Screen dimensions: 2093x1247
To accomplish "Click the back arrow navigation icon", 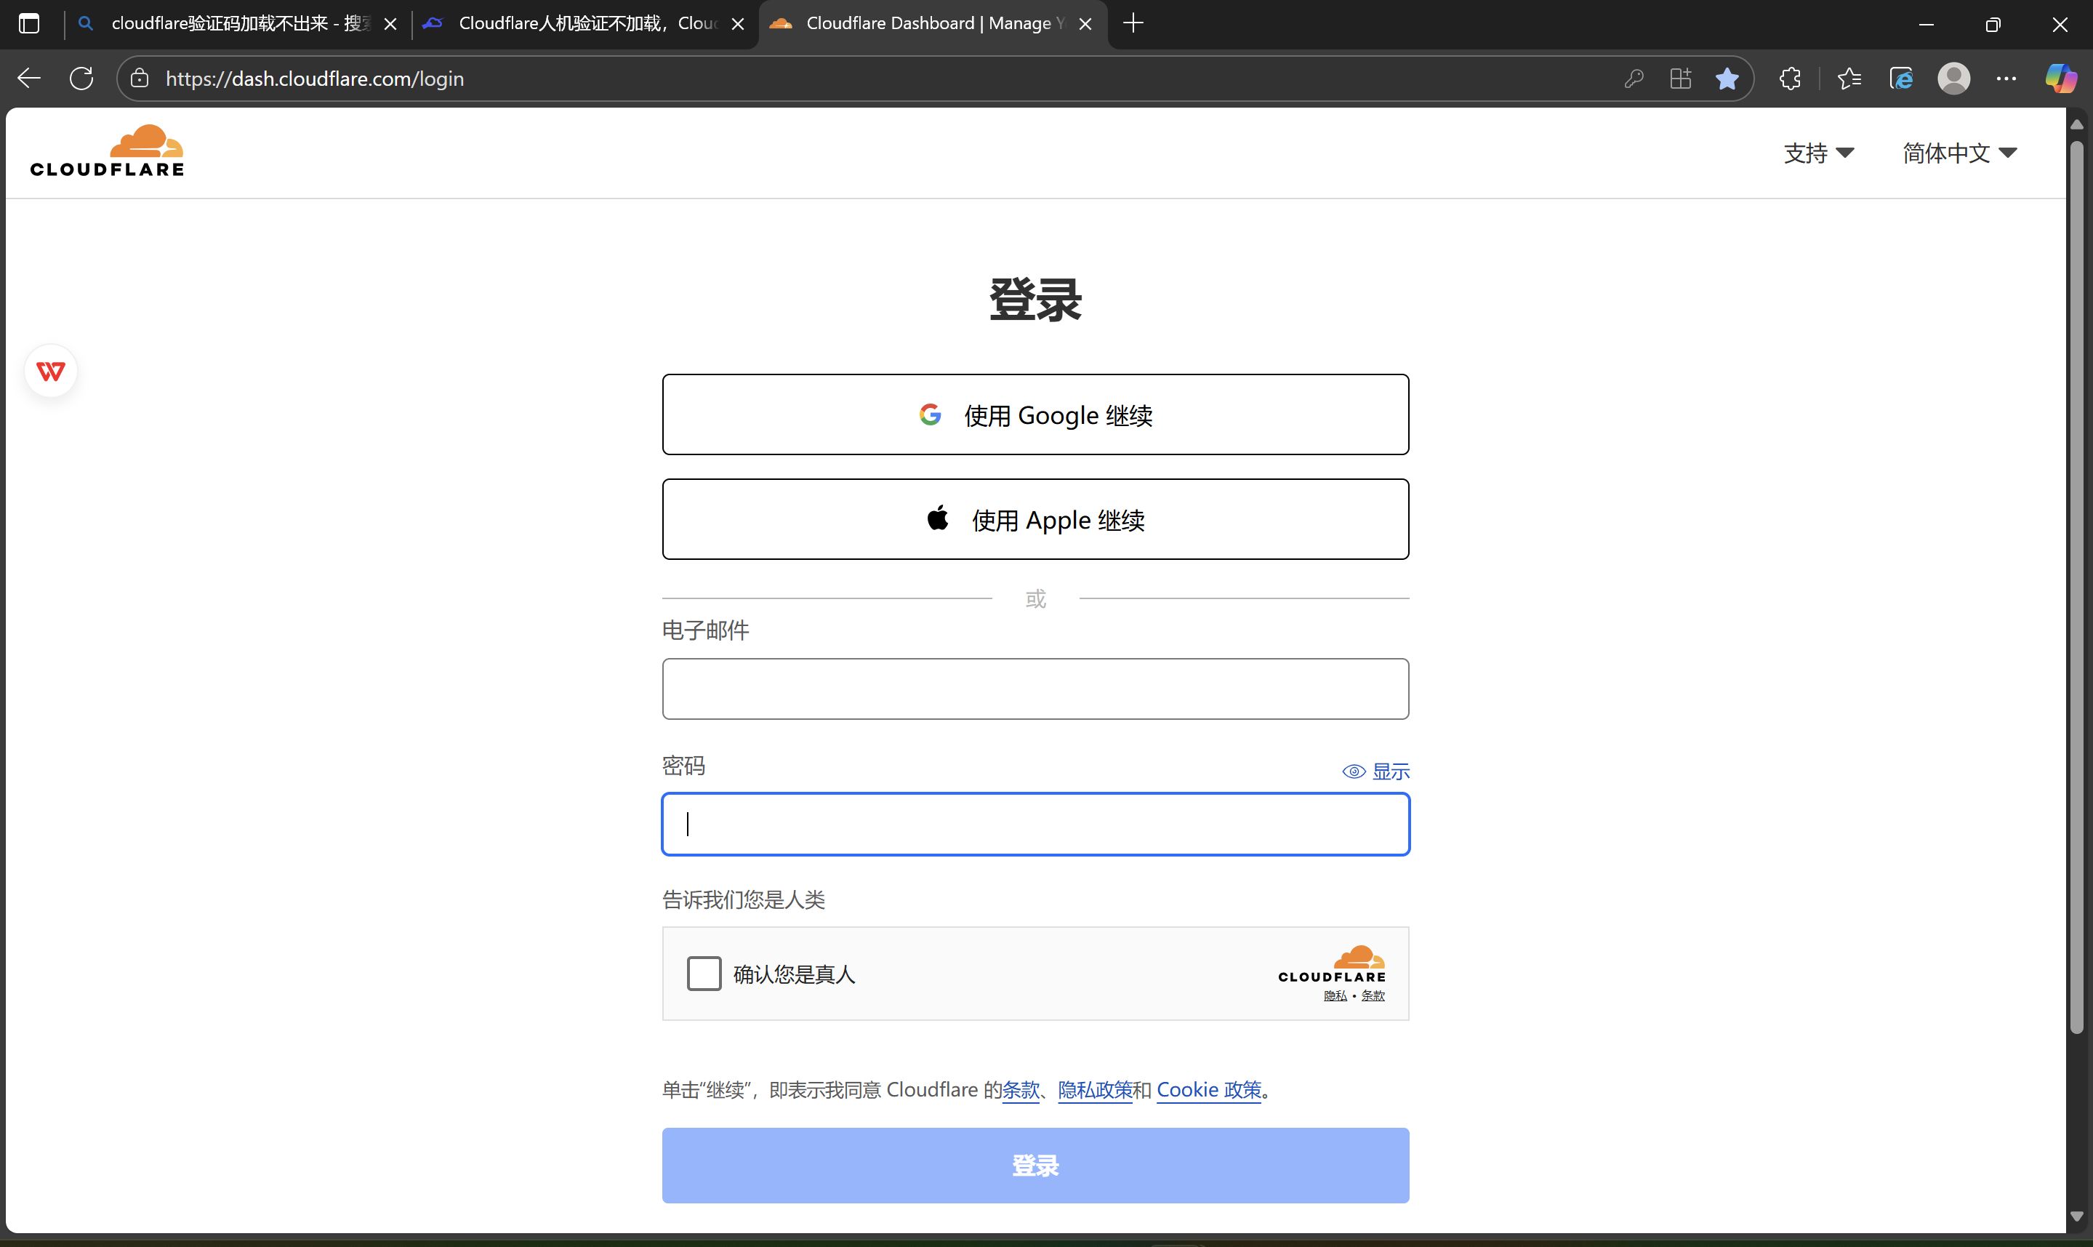I will coord(29,78).
